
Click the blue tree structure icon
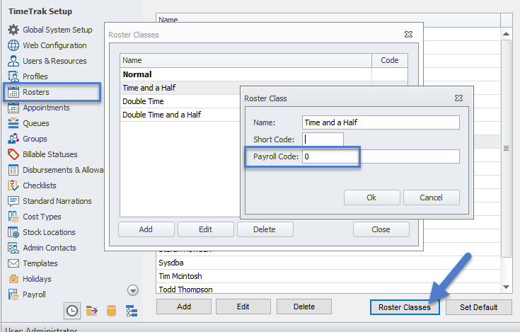click(x=131, y=310)
